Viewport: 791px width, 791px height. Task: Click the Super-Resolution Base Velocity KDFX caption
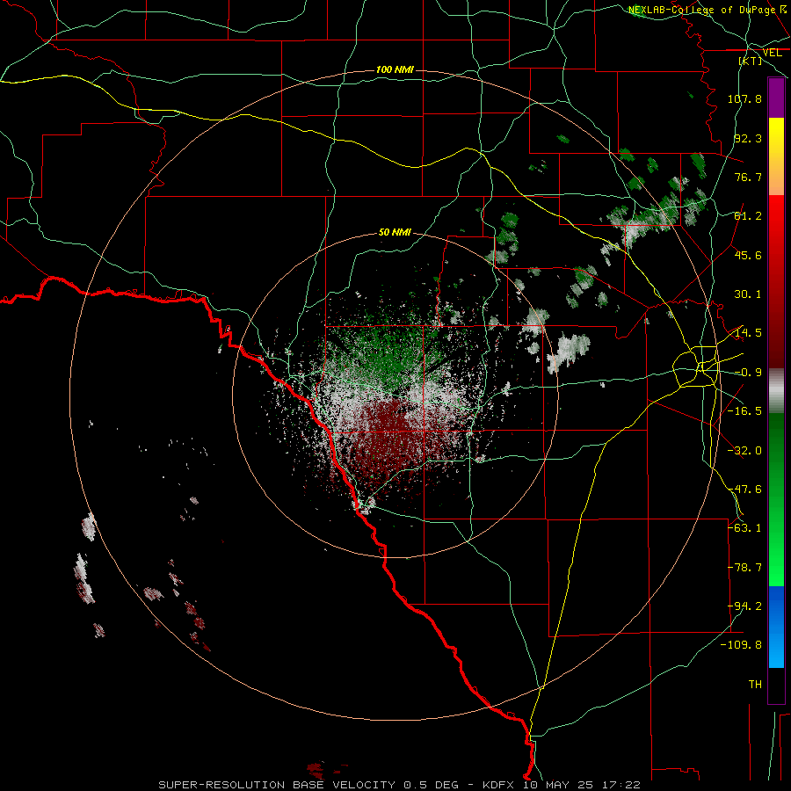point(400,785)
